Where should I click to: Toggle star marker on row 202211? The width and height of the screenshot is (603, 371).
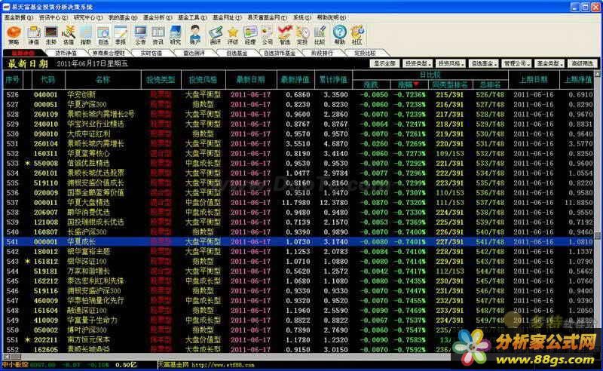click(x=27, y=340)
